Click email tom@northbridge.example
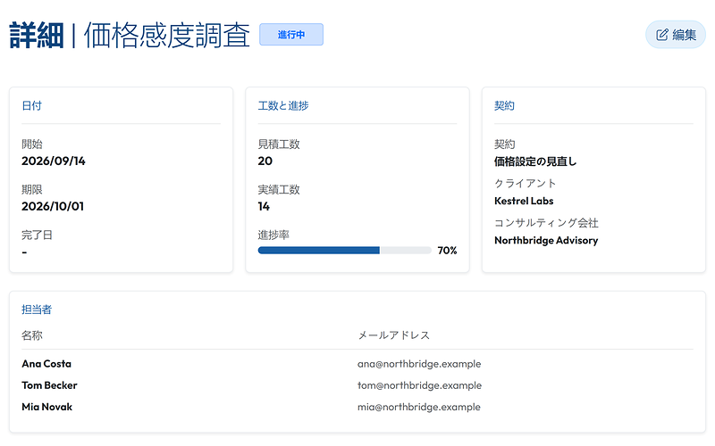 [x=419, y=385]
